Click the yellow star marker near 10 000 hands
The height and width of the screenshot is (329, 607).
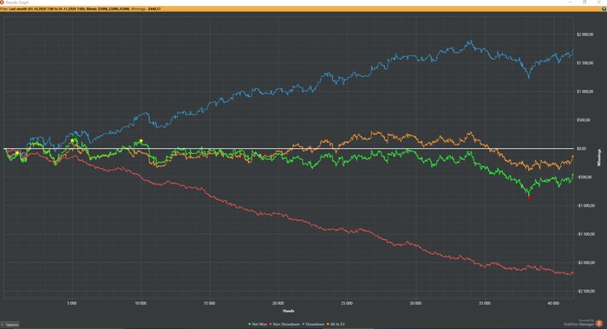point(141,141)
